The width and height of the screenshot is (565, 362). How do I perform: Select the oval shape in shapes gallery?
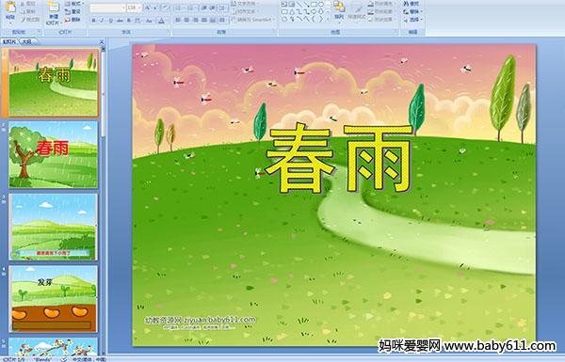pos(321,5)
